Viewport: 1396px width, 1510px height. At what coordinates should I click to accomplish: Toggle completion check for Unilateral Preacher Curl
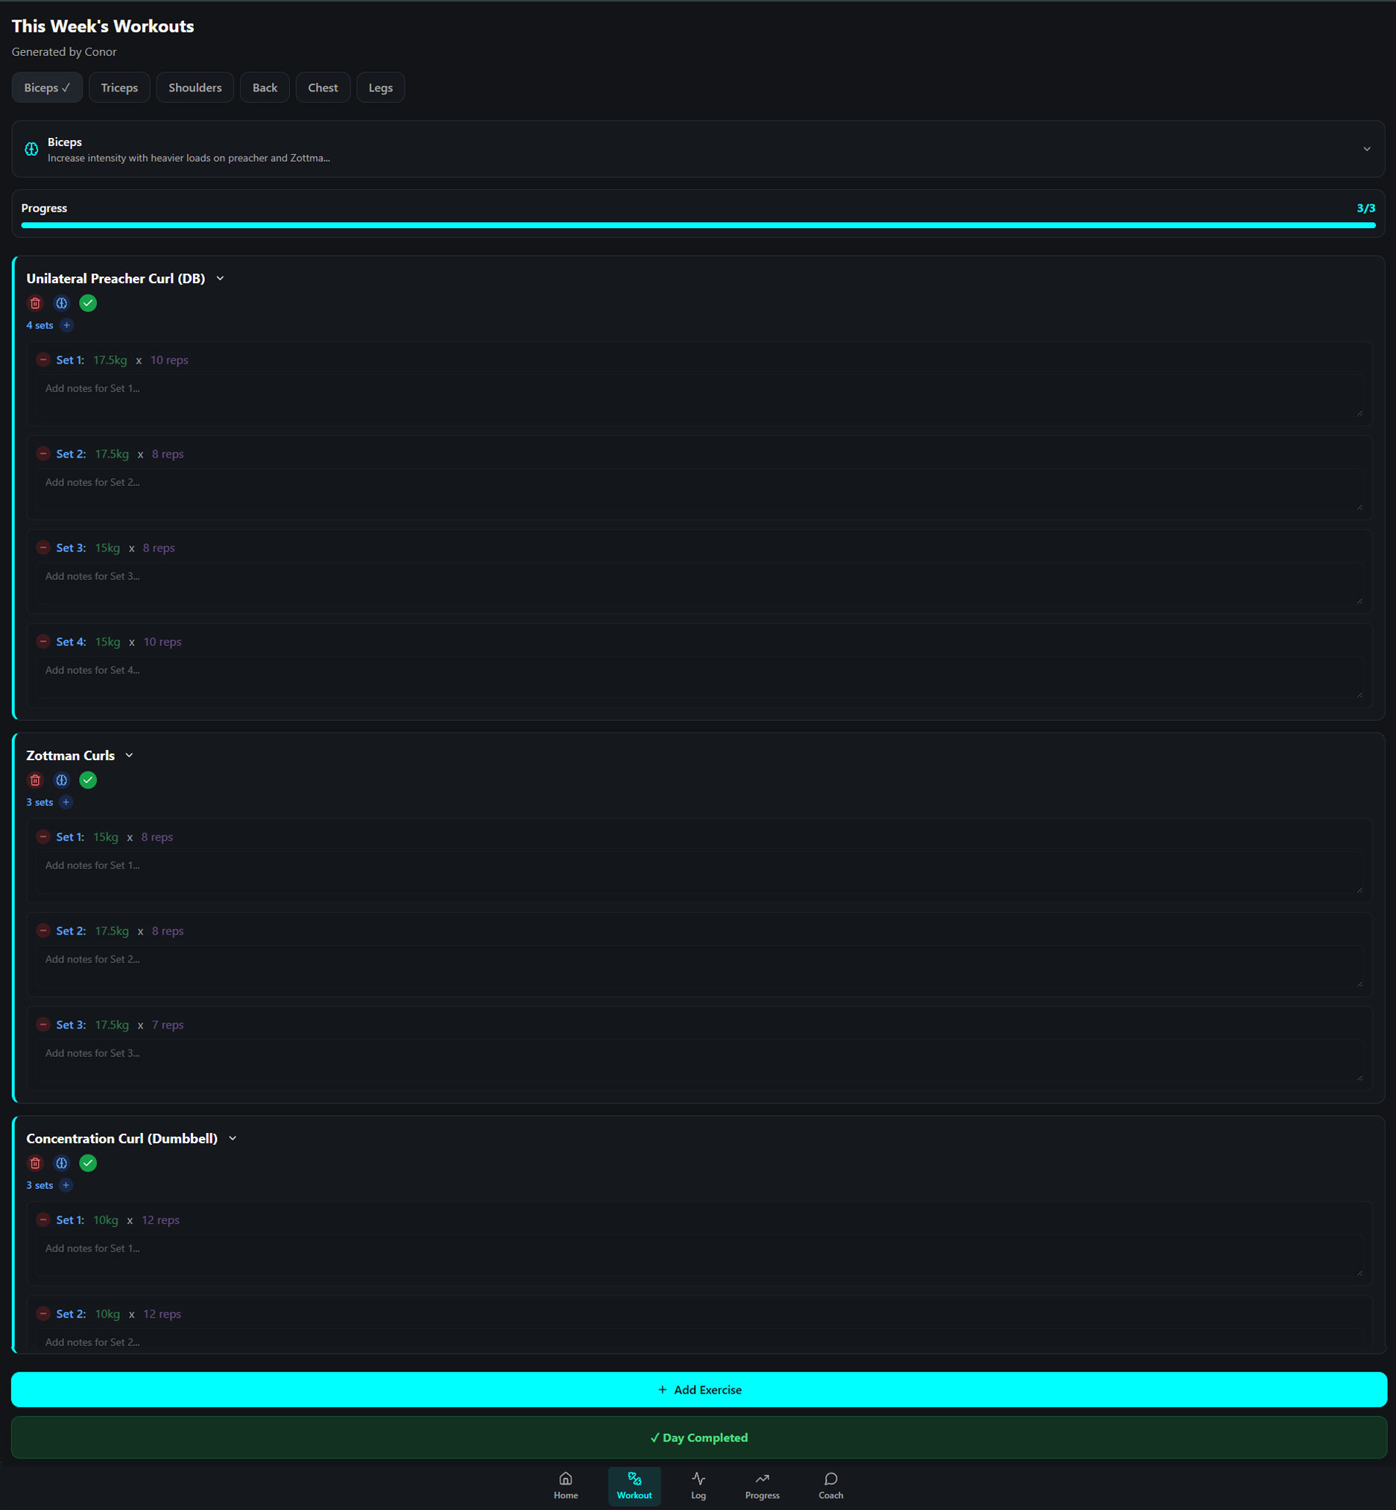point(89,303)
